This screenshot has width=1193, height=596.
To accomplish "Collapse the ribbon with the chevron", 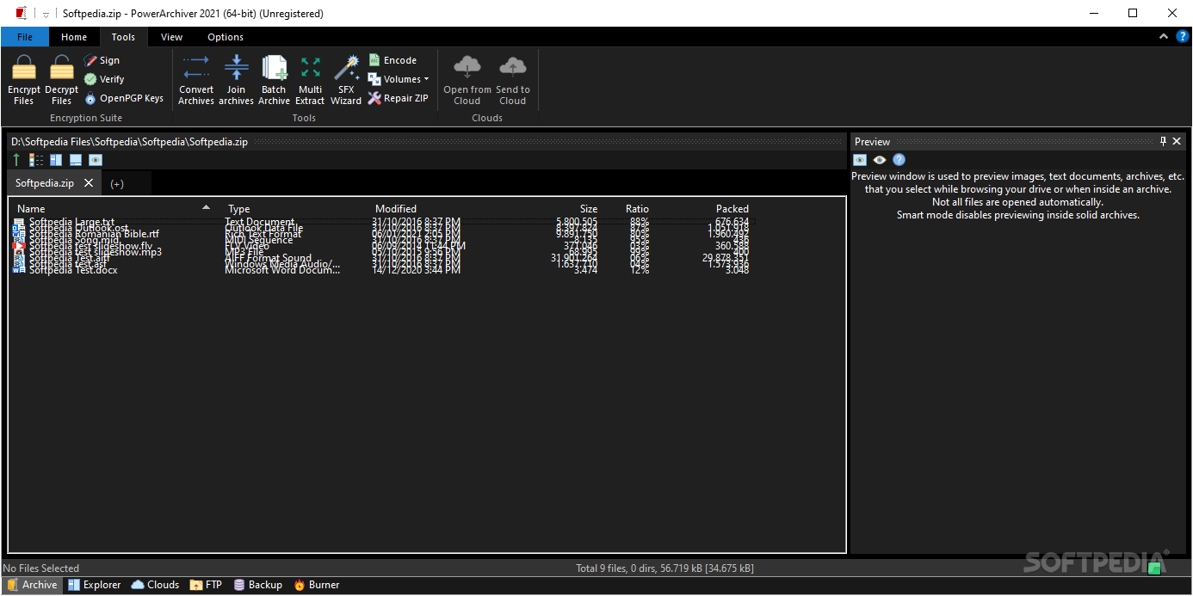I will coord(1164,36).
